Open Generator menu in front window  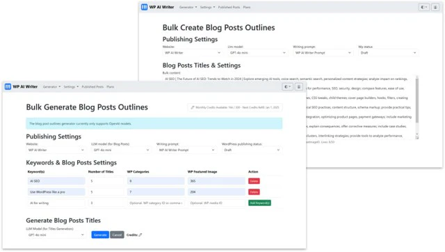click(51, 86)
